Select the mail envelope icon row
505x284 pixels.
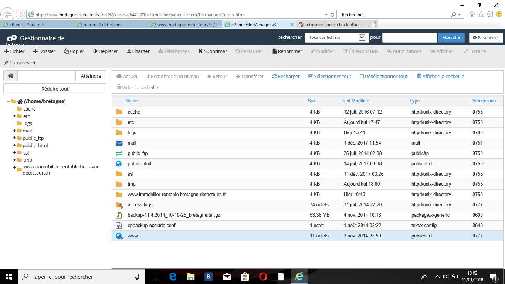119,143
